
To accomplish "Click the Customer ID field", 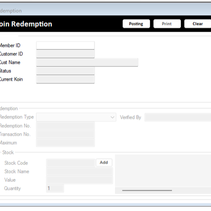I will pyautogui.click(x=65, y=54).
